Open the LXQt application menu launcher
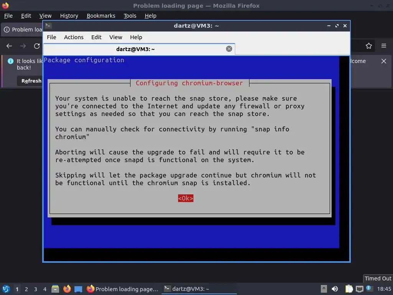Image resolution: width=393 pixels, height=295 pixels. (6, 289)
